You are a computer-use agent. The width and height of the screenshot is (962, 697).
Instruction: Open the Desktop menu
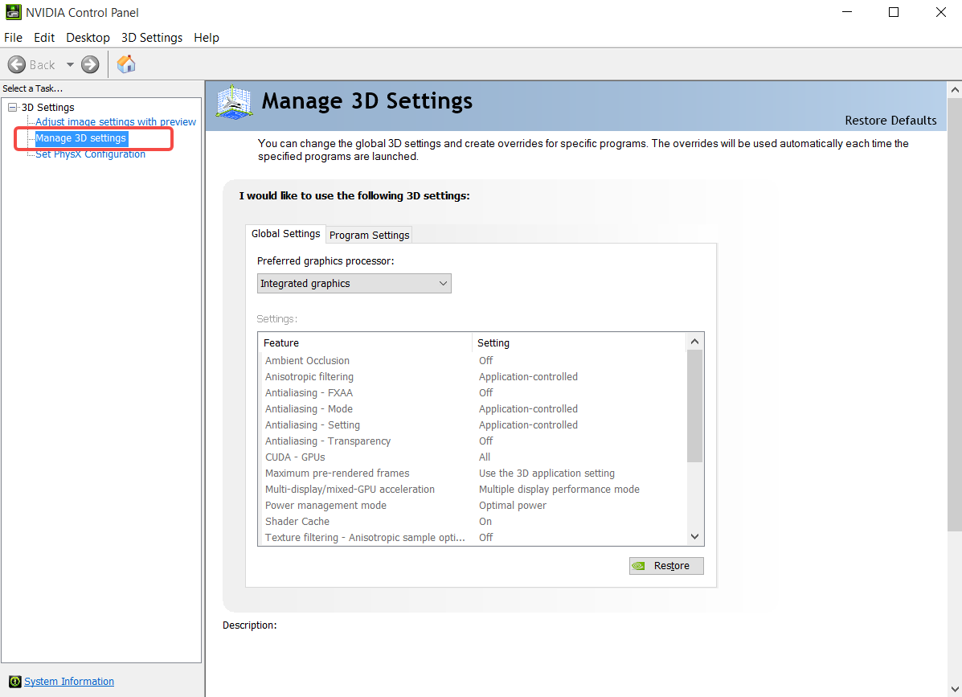pyautogui.click(x=88, y=37)
